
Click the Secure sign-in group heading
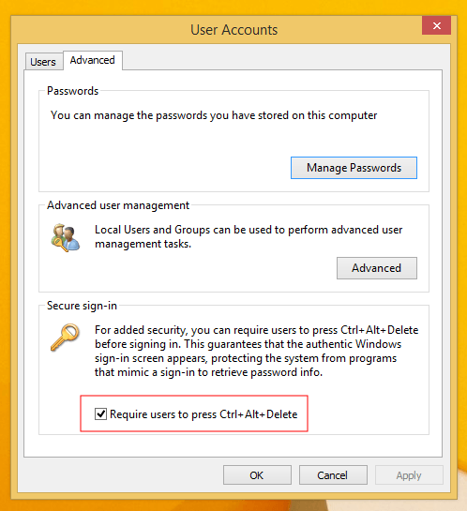pos(82,306)
